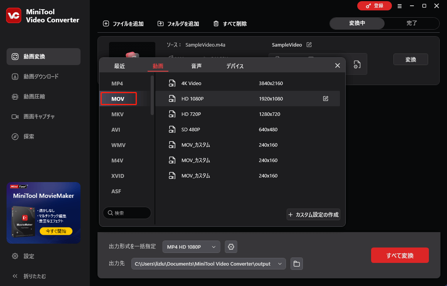Image resolution: width=447 pixels, height=286 pixels.
Task: Switch to the 変換中 converting tab
Action: pos(357,23)
